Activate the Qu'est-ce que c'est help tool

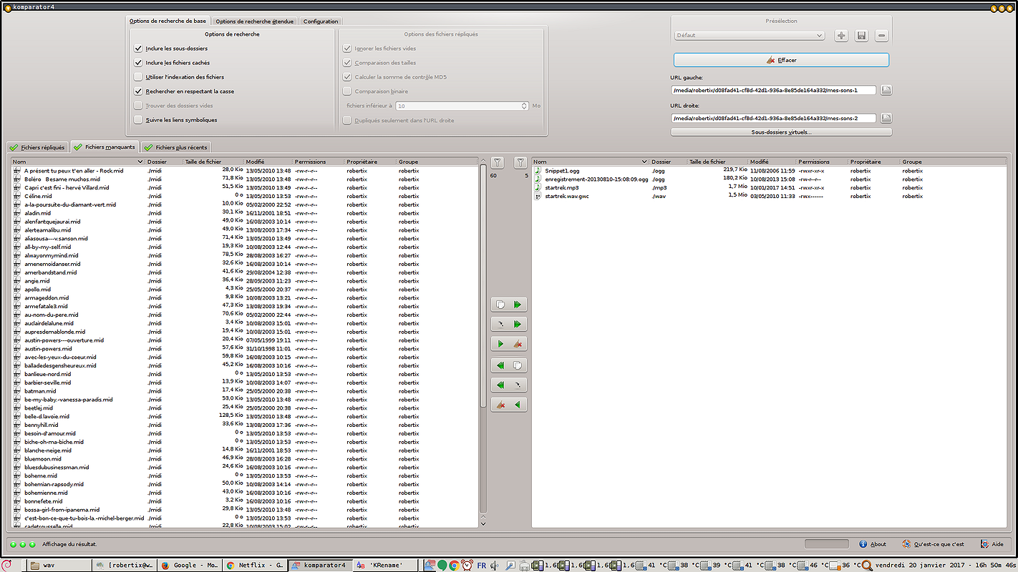click(x=934, y=544)
